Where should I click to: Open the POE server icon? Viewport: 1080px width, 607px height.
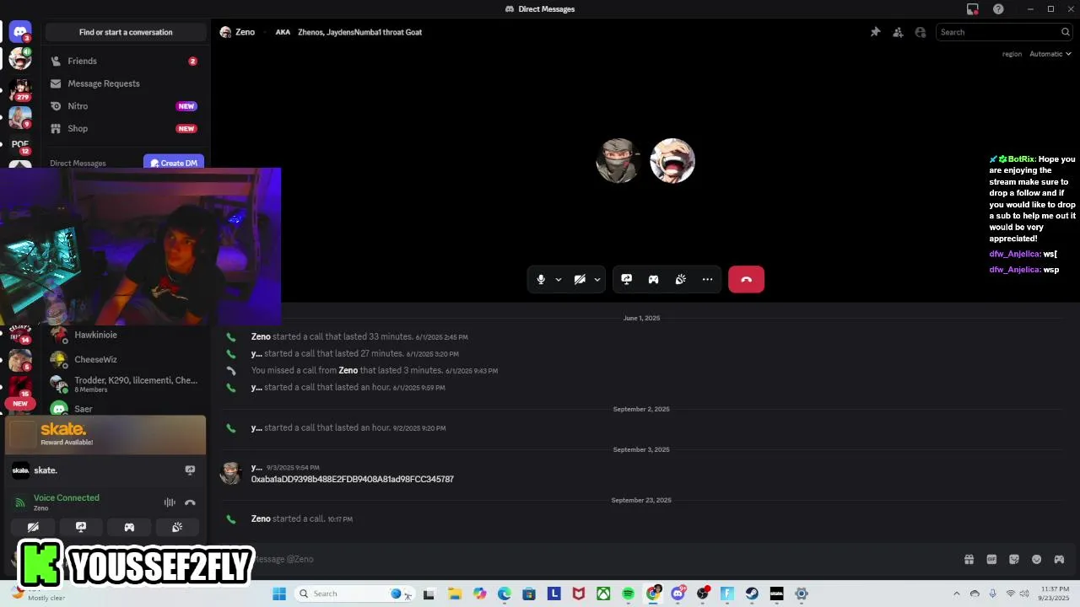pos(20,145)
